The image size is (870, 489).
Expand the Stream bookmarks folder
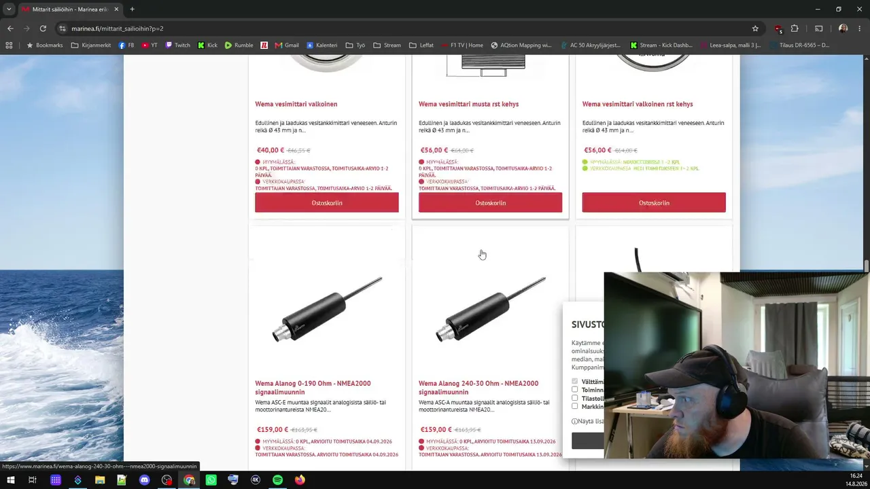[x=387, y=46]
